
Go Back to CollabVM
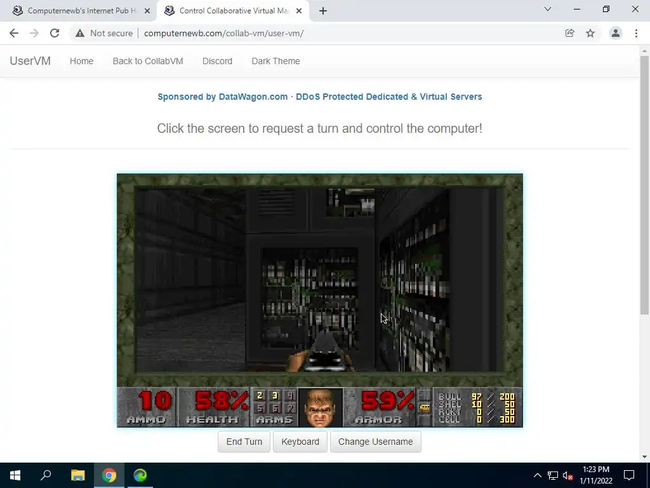tap(148, 61)
